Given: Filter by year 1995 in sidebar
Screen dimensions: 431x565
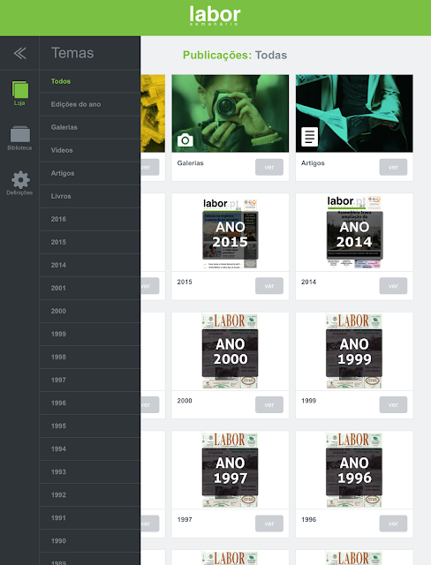Looking at the screenshot, I should pos(90,426).
